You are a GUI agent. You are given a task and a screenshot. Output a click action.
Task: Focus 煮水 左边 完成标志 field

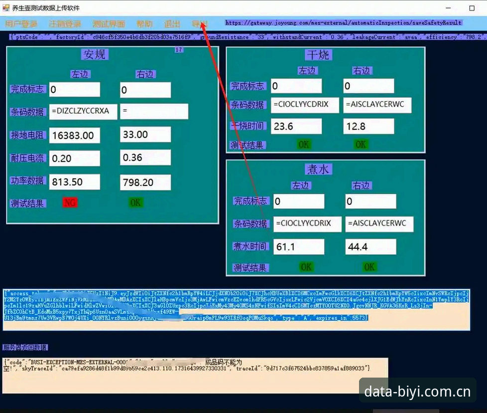tap(299, 201)
